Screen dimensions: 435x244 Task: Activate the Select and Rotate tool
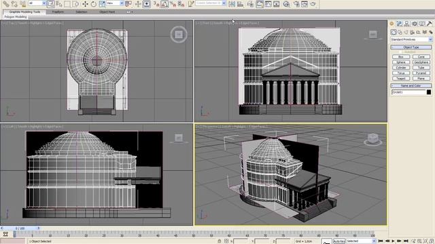point(94,4)
